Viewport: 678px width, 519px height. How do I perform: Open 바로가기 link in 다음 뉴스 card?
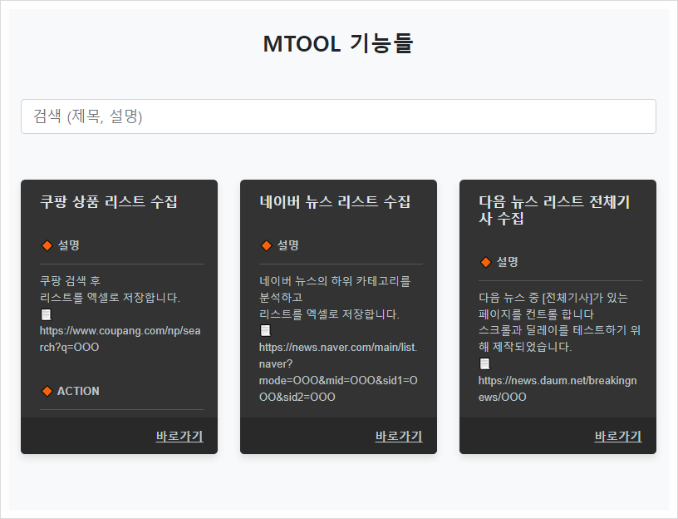pyautogui.click(x=617, y=436)
